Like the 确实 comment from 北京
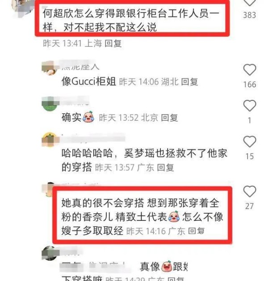 click(250, 106)
